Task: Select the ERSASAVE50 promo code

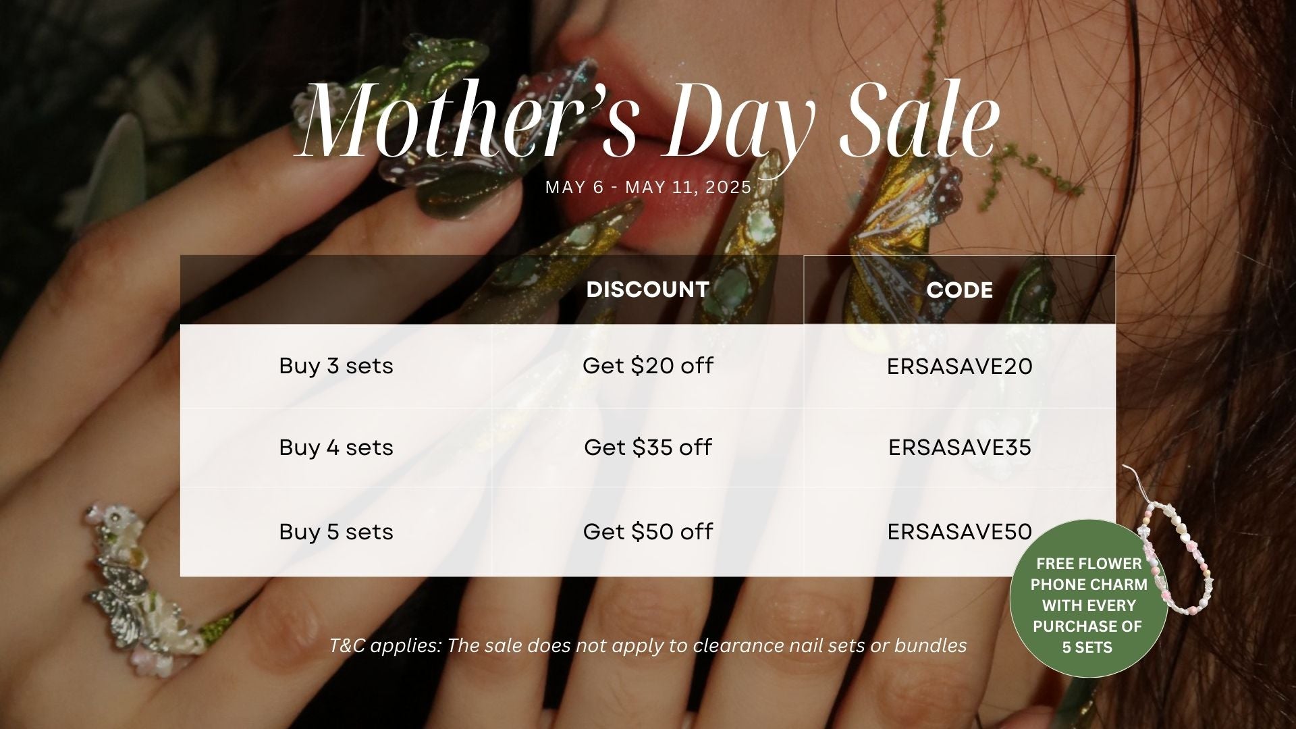Action: [x=959, y=532]
